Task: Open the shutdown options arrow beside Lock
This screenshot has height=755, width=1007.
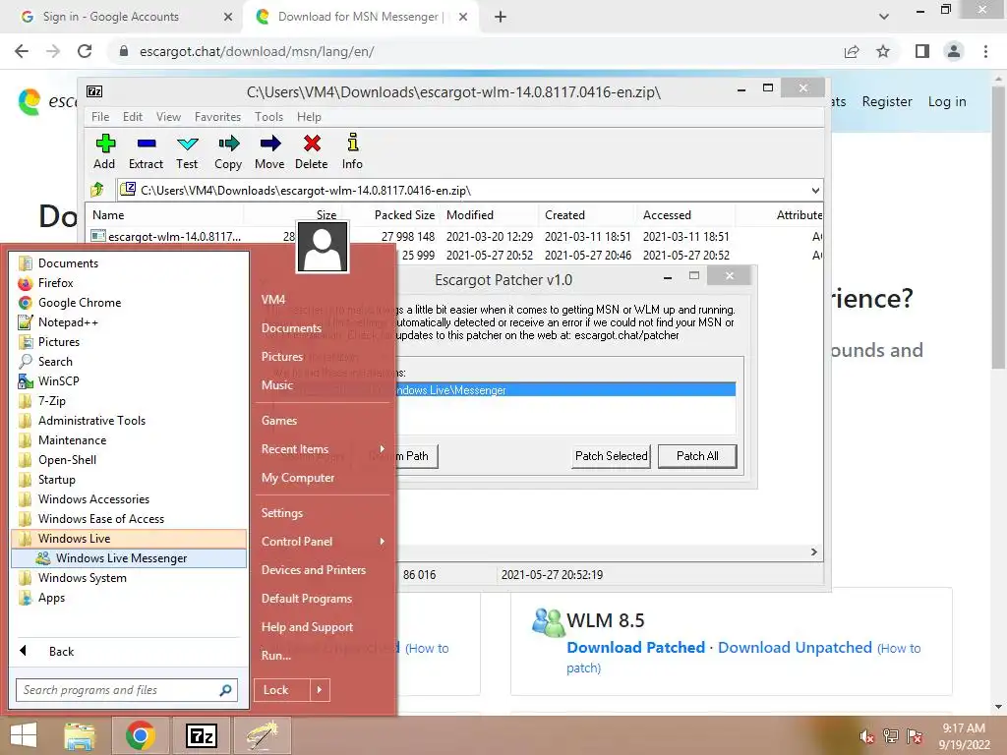Action: [320, 690]
